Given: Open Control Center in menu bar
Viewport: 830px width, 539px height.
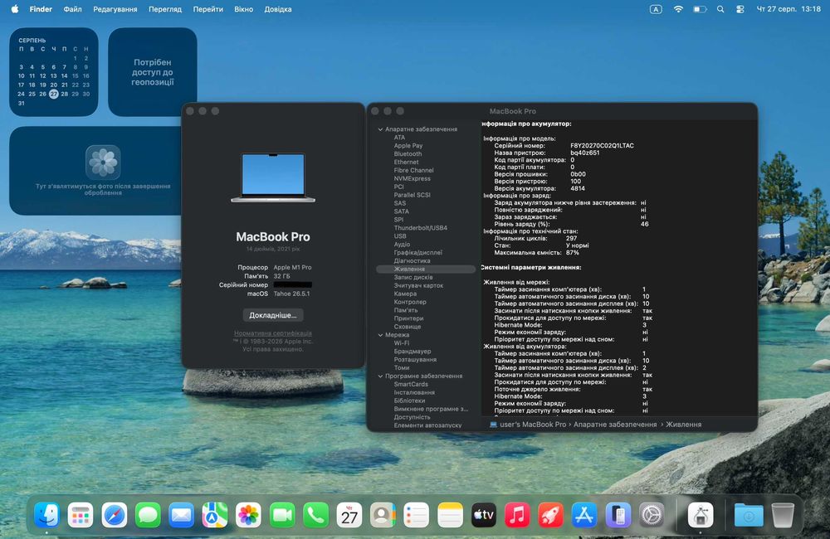Looking at the screenshot, I should click(x=740, y=9).
